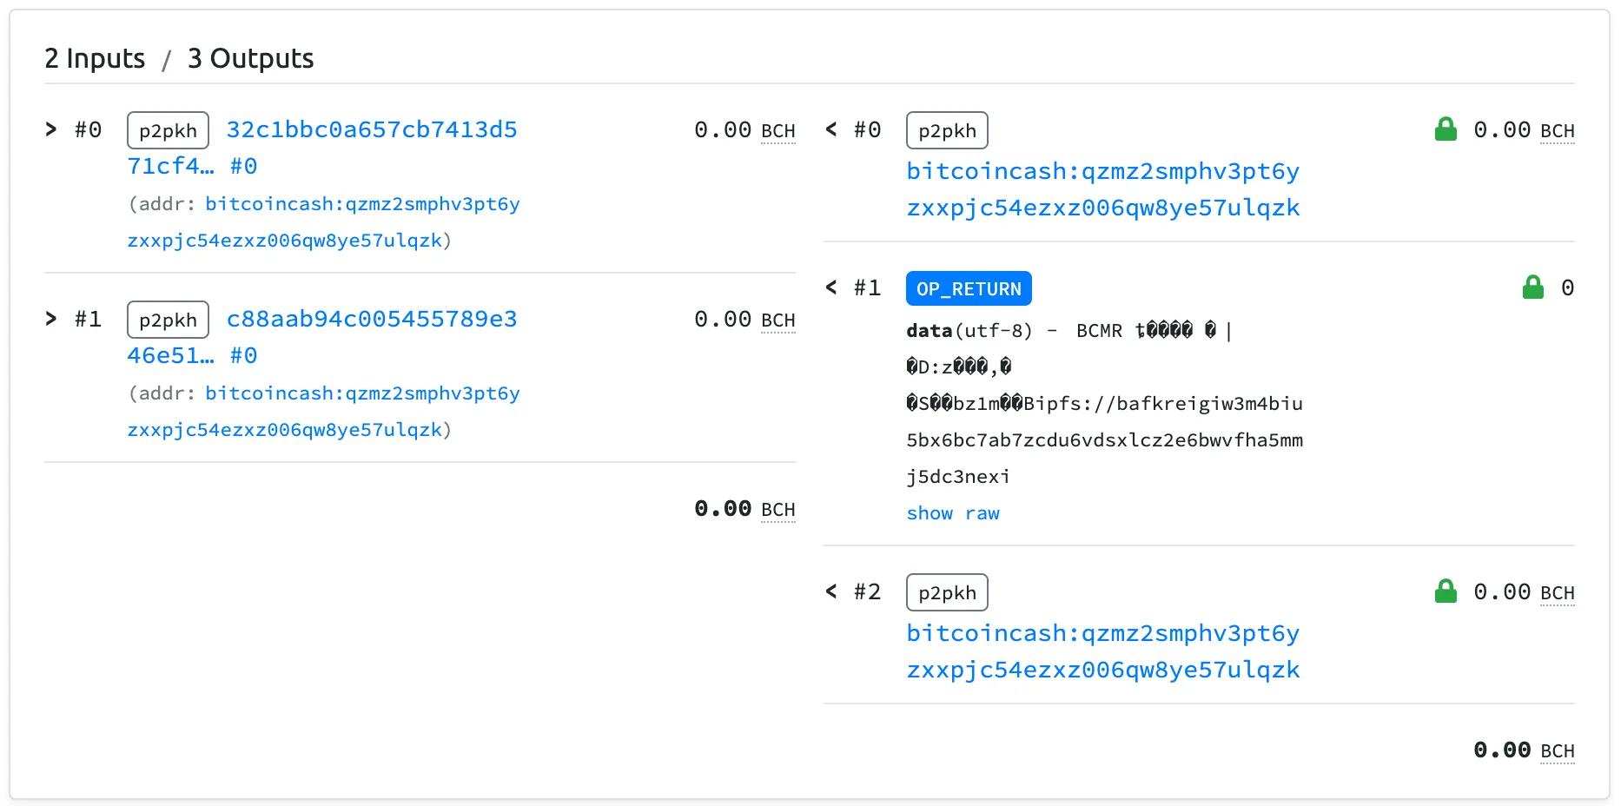Click the p2pkh badge on output #2
The height and width of the screenshot is (806, 1621).
point(947,592)
